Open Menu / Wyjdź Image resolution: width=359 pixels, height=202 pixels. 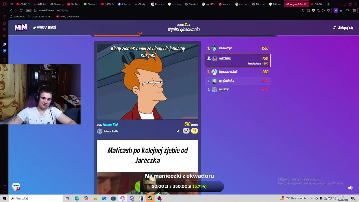pyautogui.click(x=45, y=27)
